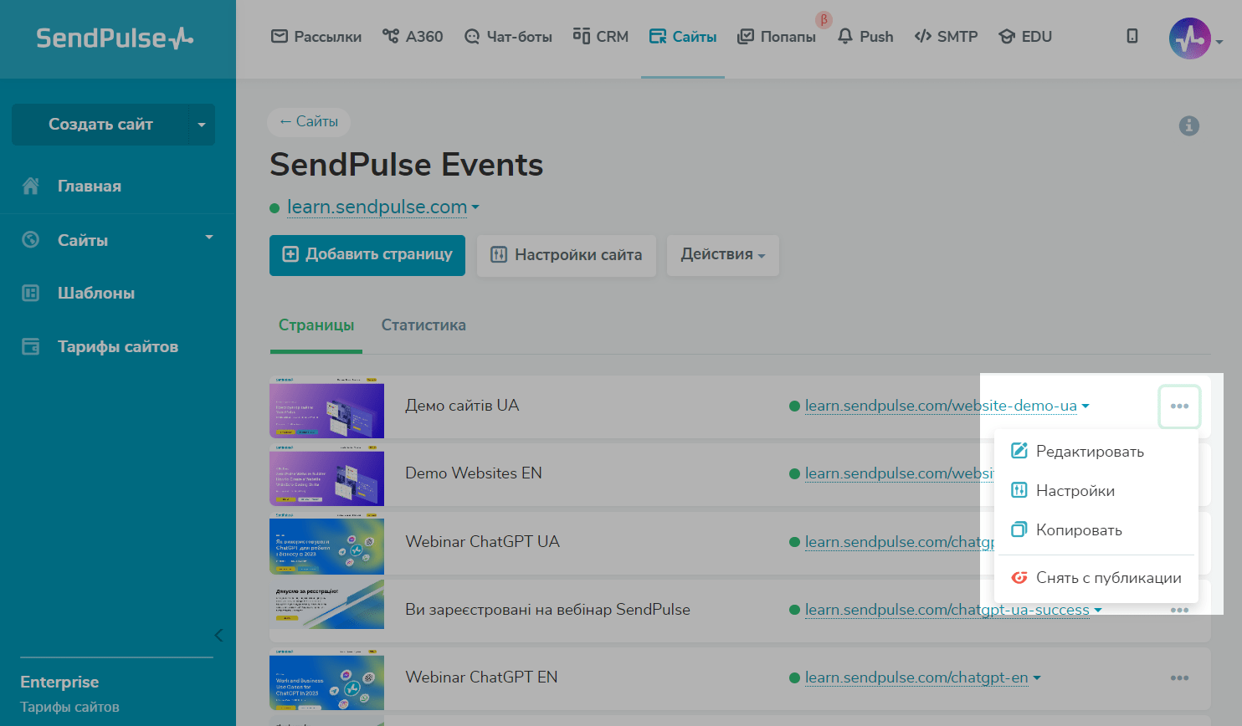This screenshot has height=726, width=1242.
Task: Open the EDU courses section
Action: point(1025,37)
